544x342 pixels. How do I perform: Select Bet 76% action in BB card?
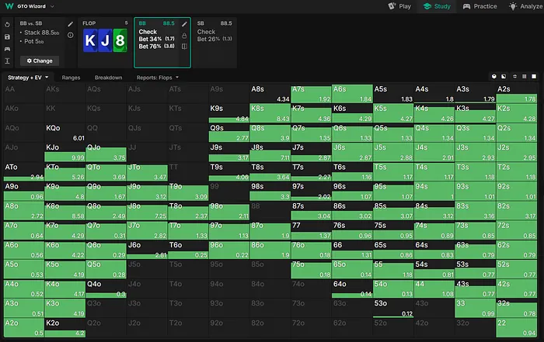150,47
